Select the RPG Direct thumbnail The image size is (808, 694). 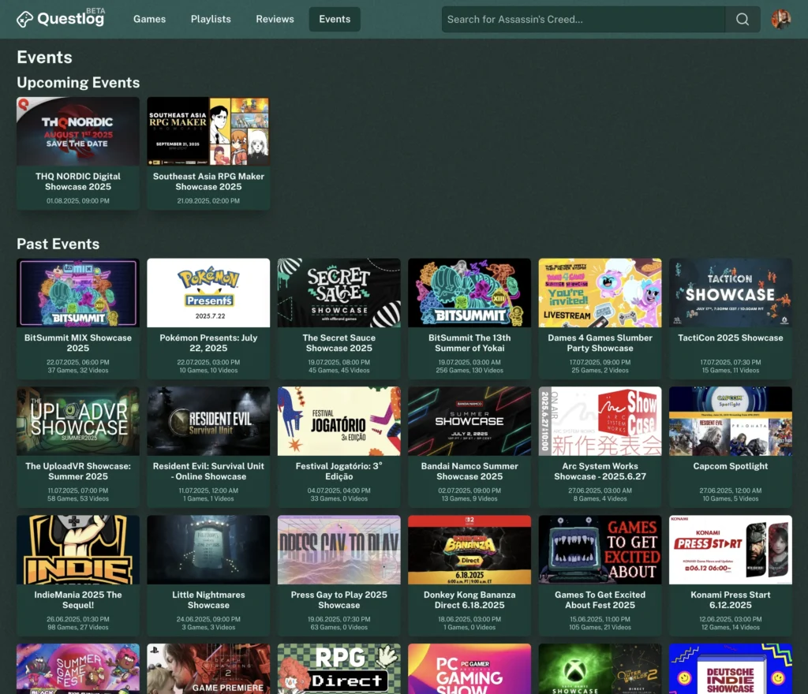[339, 669]
